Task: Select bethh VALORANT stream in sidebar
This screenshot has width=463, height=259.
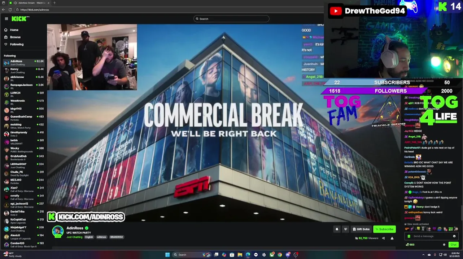Action: click(23, 142)
